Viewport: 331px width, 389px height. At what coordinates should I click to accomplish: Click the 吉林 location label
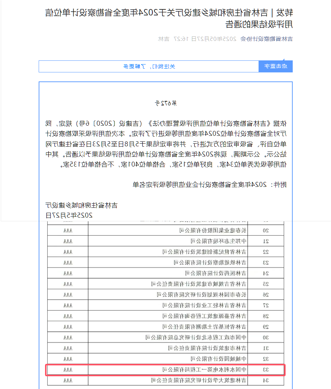(164, 39)
